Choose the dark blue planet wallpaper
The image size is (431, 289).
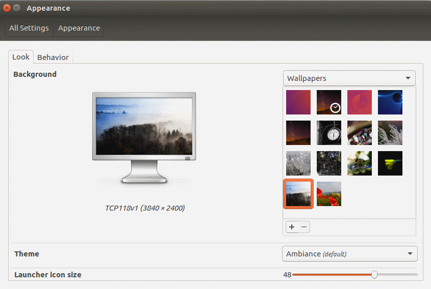pos(390,102)
